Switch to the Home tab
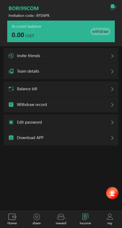 [x=12, y=219]
